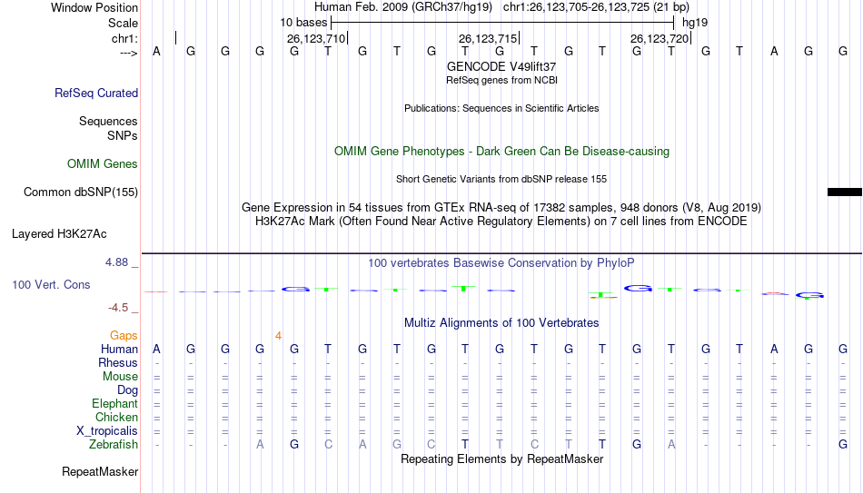
Task: Select the Chicken alignment row label
Action: [116, 417]
